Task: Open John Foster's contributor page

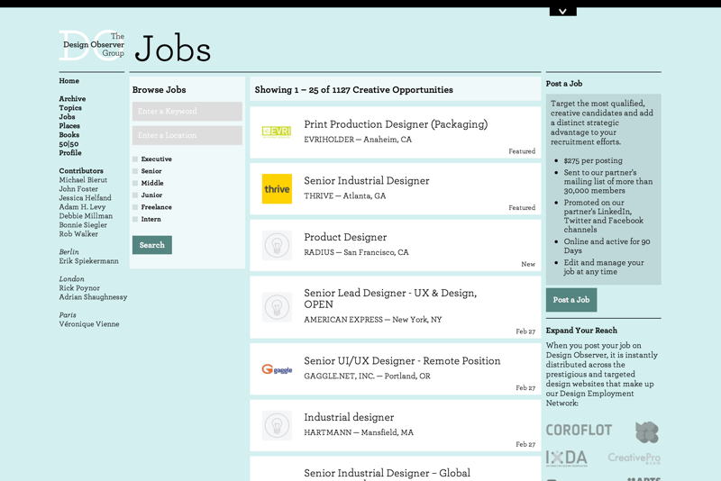Action: tap(78, 189)
